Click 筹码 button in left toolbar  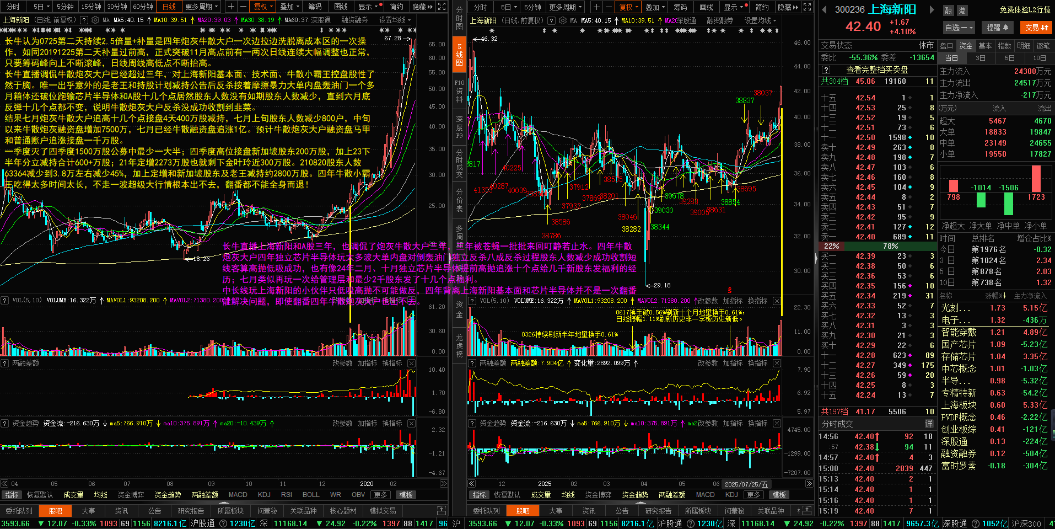coord(315,7)
